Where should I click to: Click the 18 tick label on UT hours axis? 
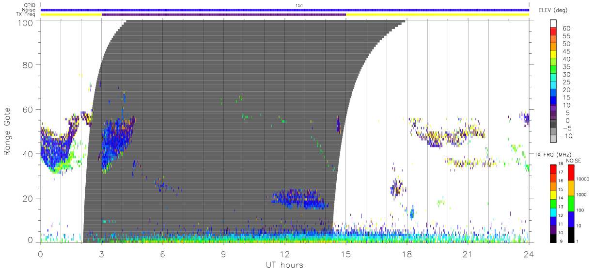407,254
